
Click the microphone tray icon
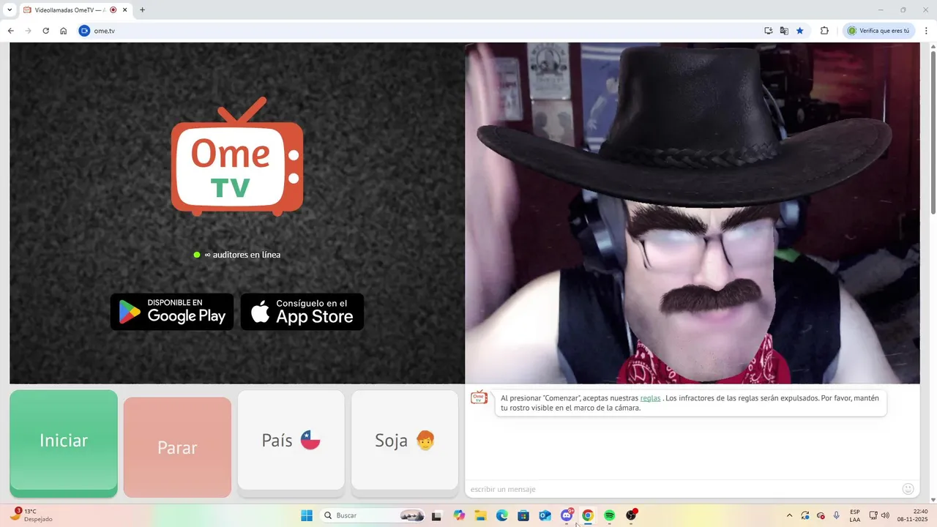(837, 515)
